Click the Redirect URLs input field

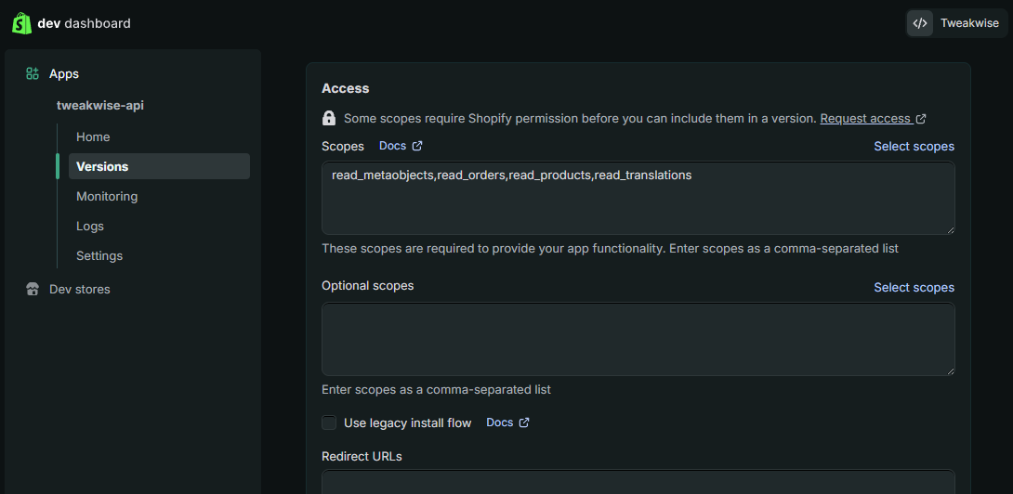click(638, 482)
